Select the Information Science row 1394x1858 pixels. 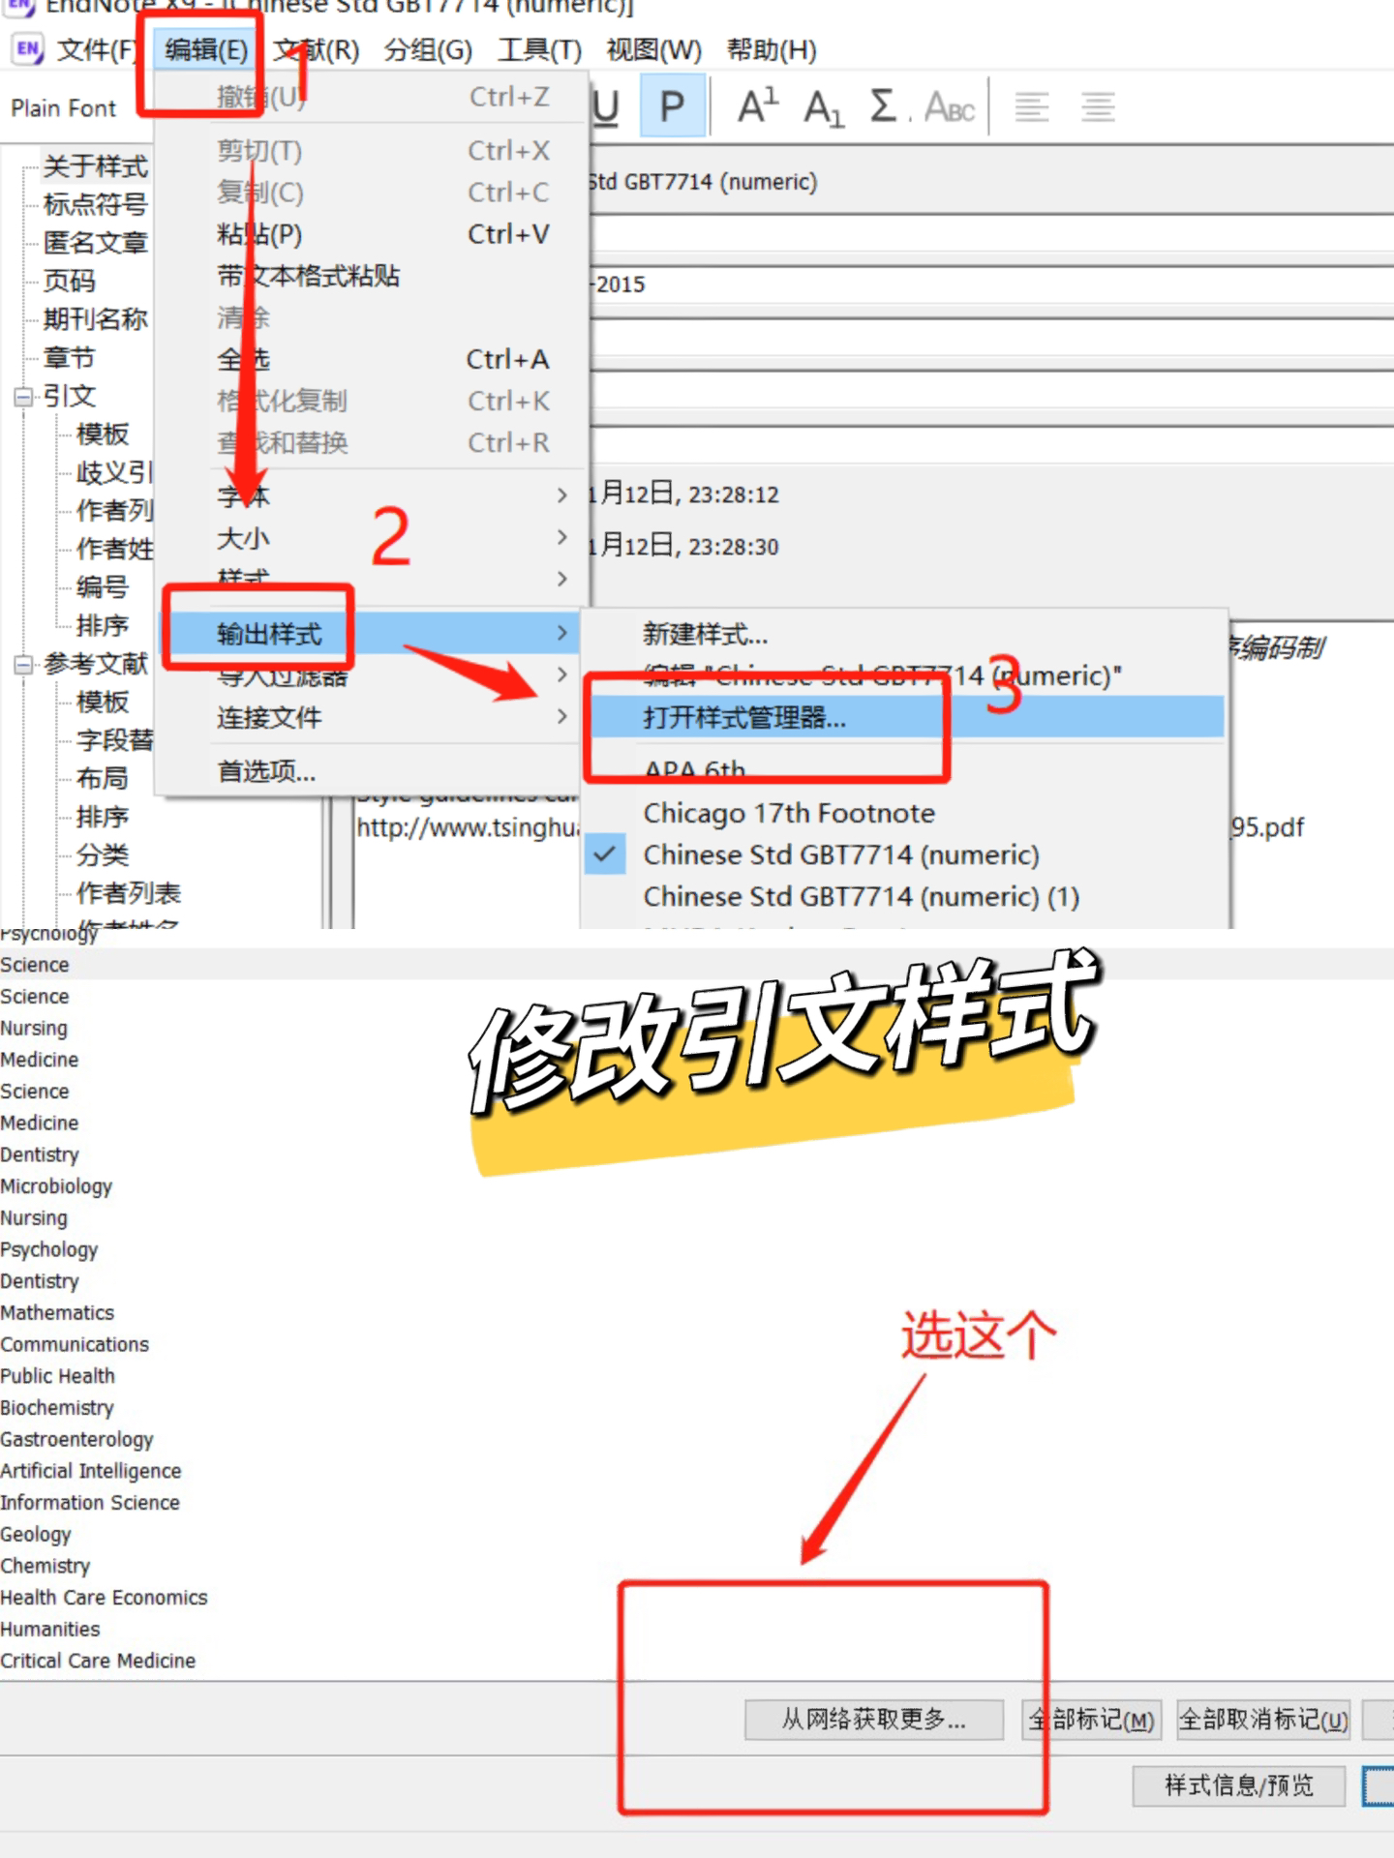pos(90,1503)
